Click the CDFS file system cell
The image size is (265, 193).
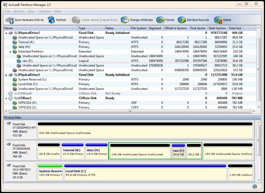(x=135, y=108)
